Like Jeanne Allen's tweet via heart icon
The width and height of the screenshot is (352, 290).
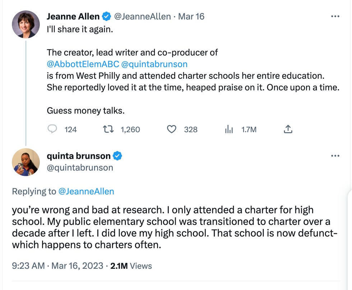pos(172,129)
